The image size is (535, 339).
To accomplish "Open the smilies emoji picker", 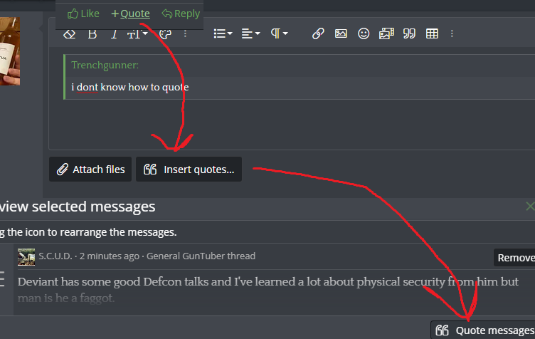I will 364,33.
